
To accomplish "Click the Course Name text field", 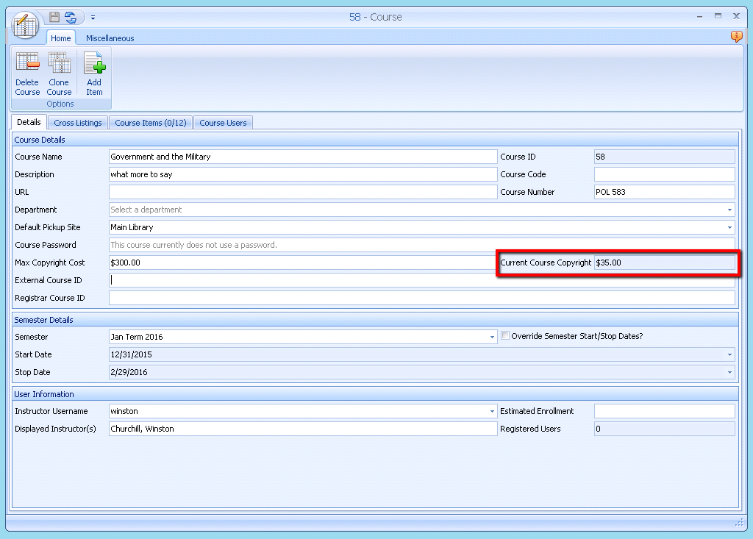I will click(x=302, y=157).
